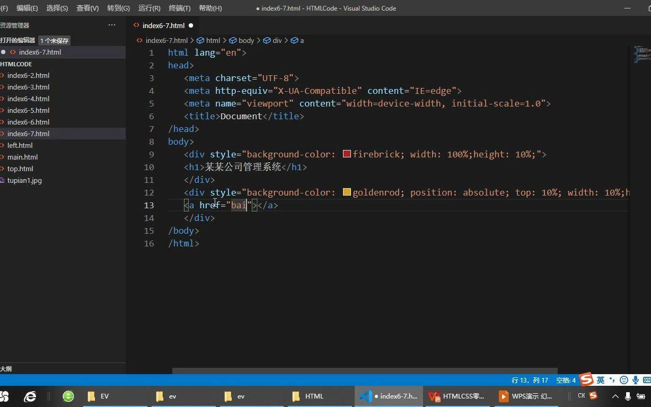Open the 编辑(E) menu

click(x=27, y=8)
